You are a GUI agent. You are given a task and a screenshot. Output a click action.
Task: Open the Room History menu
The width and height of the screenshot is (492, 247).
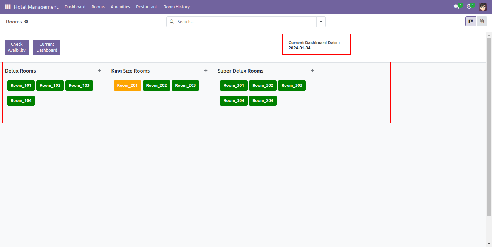176,7
